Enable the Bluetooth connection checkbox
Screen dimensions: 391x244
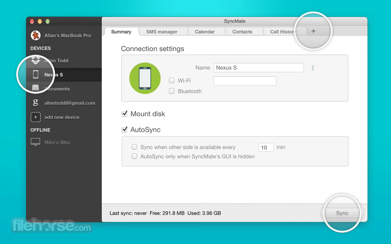[171, 91]
